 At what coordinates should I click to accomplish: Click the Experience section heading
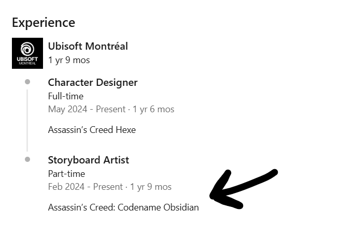[x=44, y=23]
